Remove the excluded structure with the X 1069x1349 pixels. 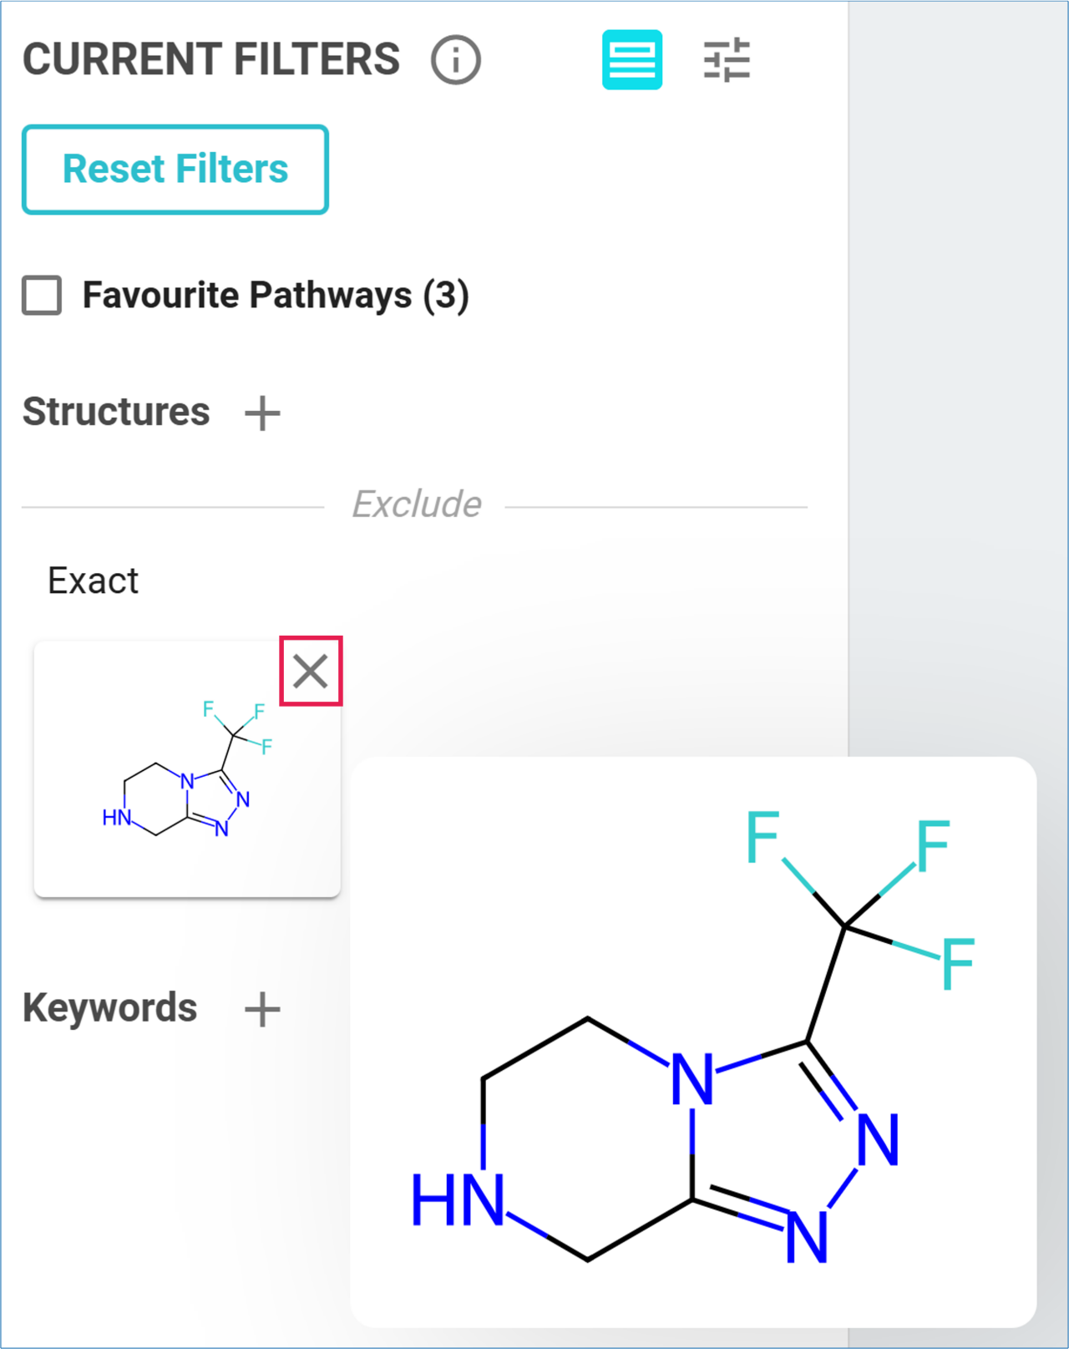click(311, 671)
